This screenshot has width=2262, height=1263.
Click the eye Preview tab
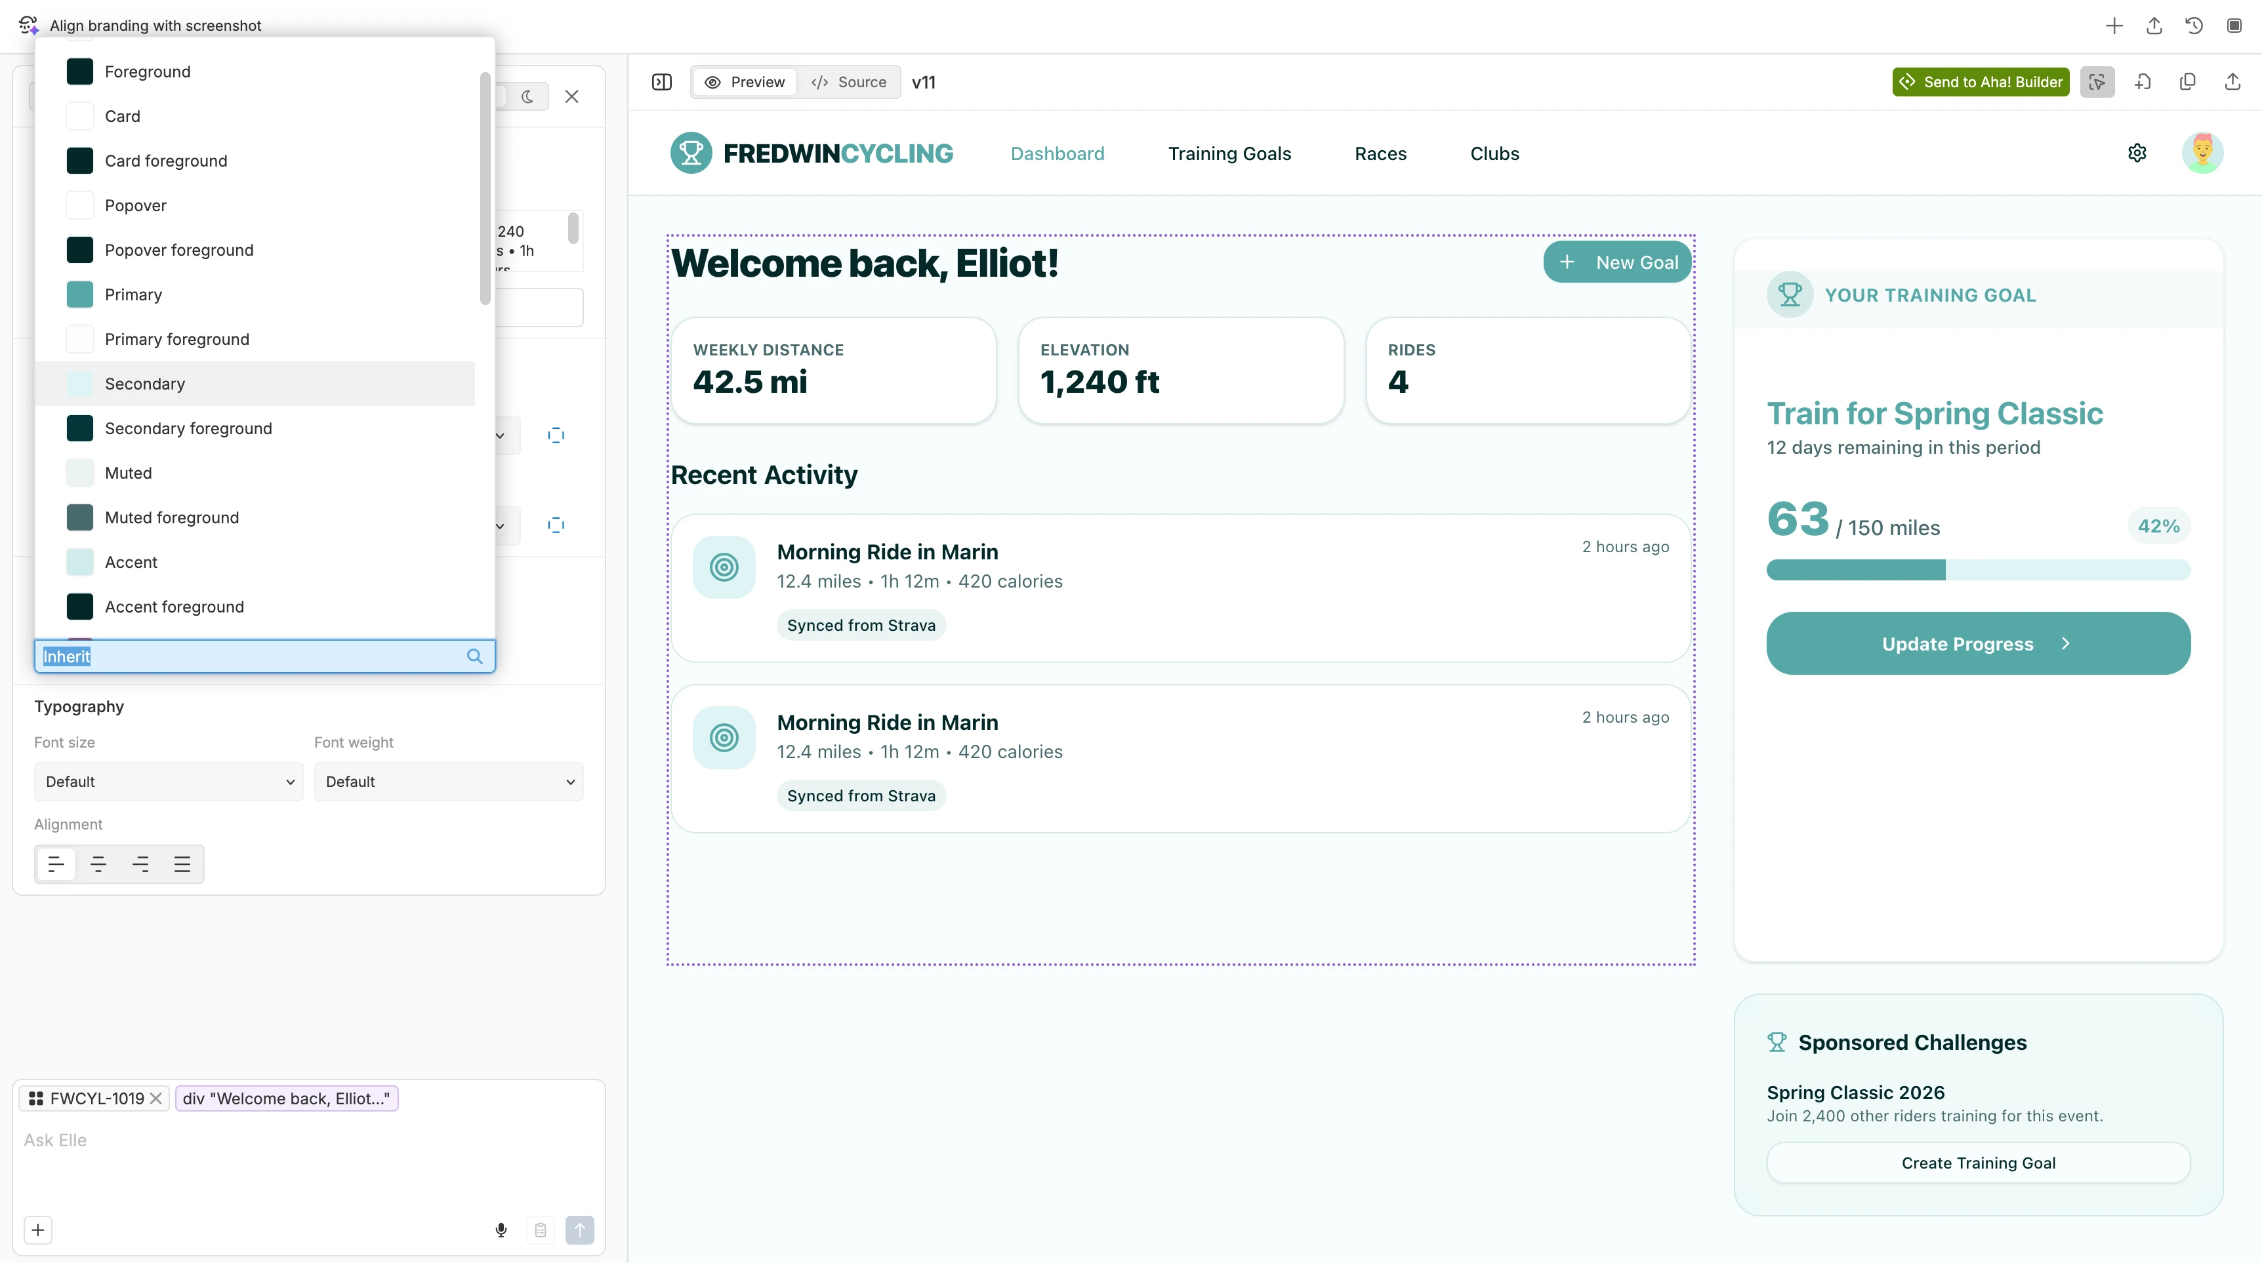[x=745, y=81]
